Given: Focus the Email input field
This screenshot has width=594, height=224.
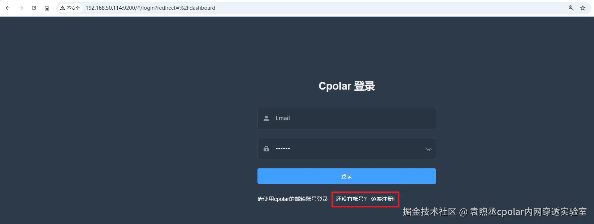Looking at the screenshot, I should click(347, 119).
